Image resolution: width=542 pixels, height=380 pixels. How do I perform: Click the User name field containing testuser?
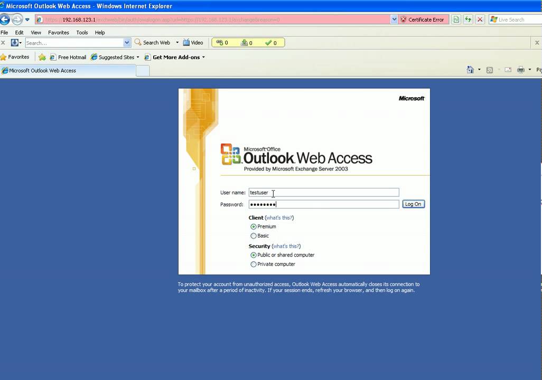click(x=324, y=193)
